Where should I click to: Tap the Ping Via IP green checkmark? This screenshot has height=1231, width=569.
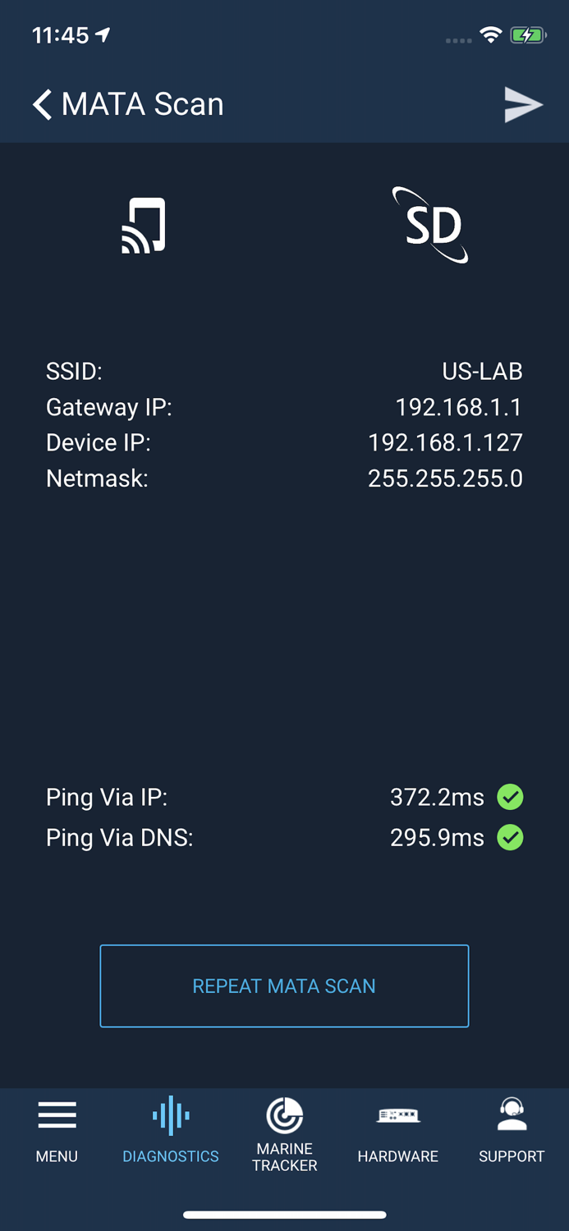coord(510,797)
